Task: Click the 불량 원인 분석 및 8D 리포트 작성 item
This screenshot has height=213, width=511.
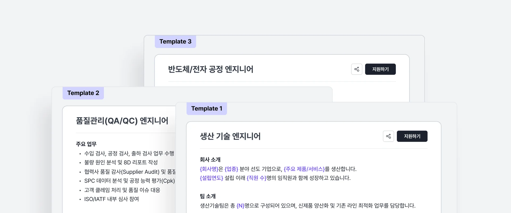Action: (121, 162)
